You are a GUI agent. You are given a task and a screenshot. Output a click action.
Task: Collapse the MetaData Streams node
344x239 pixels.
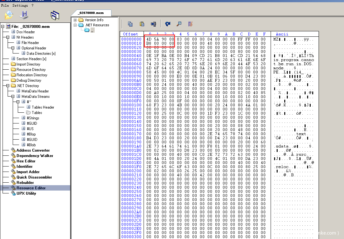(x=13, y=97)
